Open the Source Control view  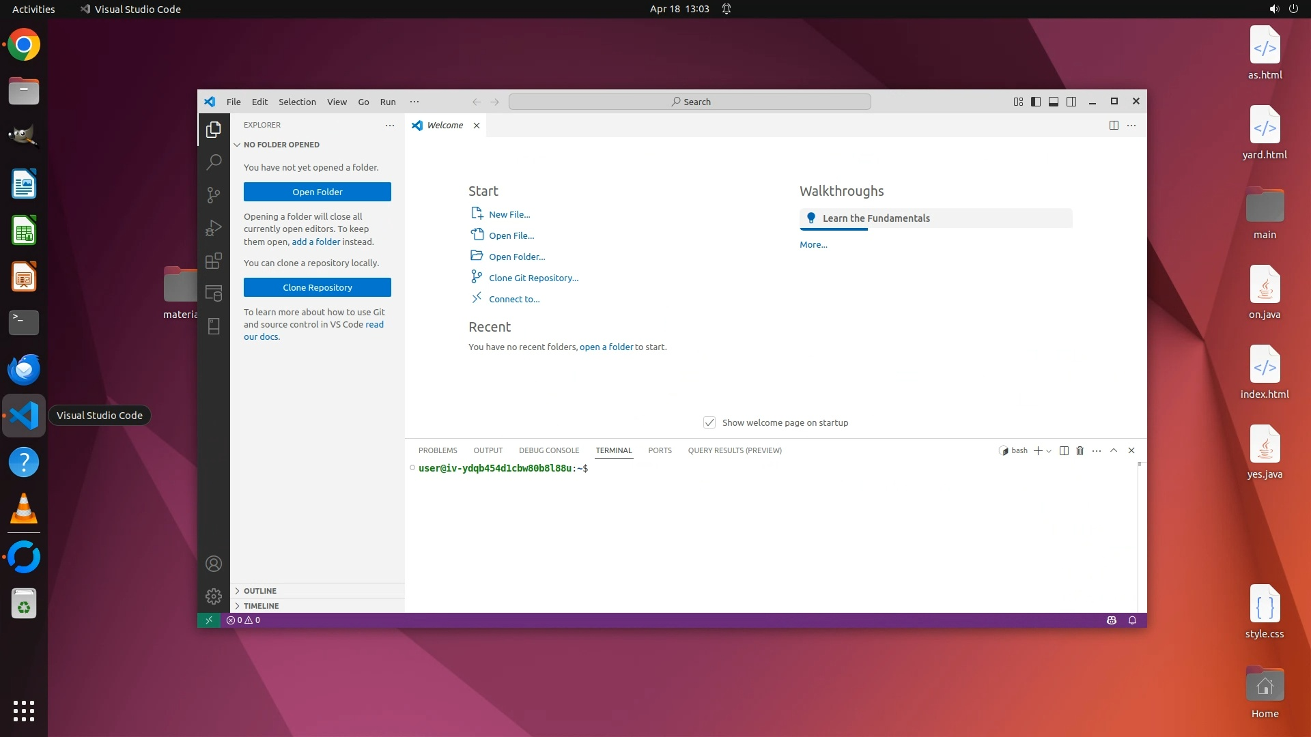(x=214, y=195)
